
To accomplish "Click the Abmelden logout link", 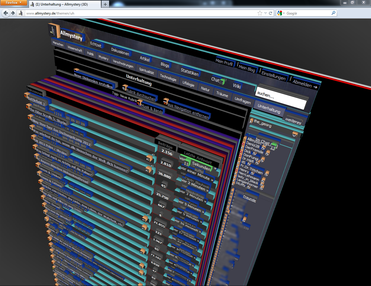I will pos(305,84).
